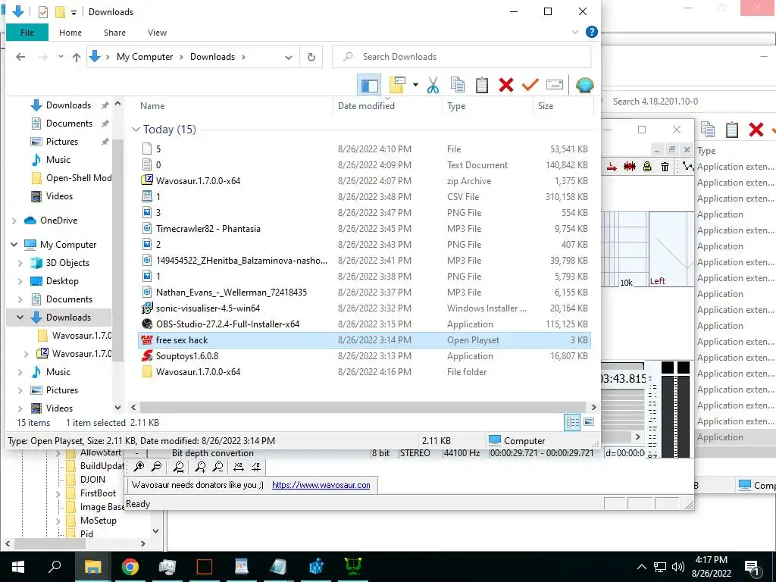
Task: Click Zoom out magnifier in Wavosaur
Action: click(x=156, y=467)
